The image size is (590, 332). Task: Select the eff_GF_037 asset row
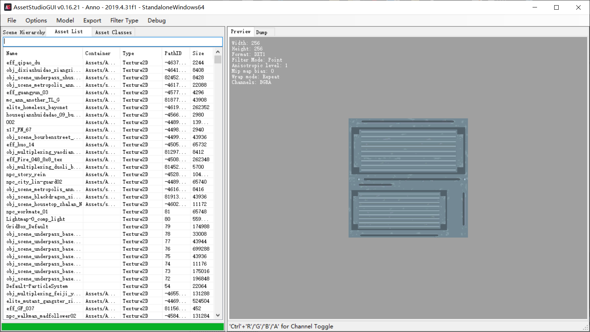(x=108, y=309)
